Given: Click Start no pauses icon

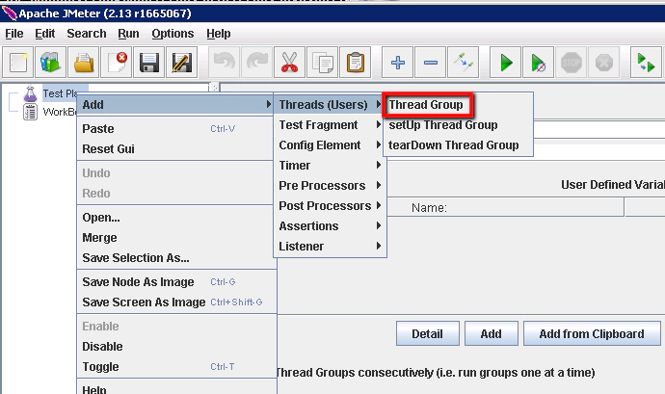Looking at the screenshot, I should pos(538,63).
